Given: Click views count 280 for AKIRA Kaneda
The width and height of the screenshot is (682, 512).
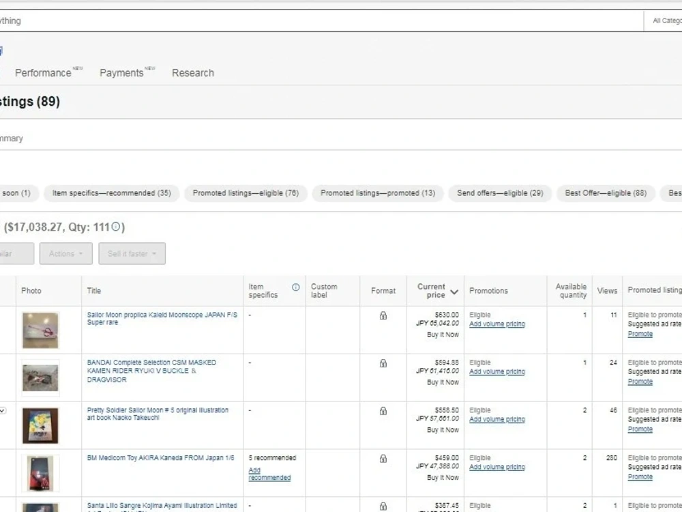Looking at the screenshot, I should click(x=612, y=457).
